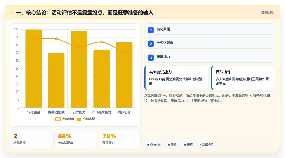The image size is (285, 158).
Task: Select the 转化路径 list row
Action: point(210,29)
